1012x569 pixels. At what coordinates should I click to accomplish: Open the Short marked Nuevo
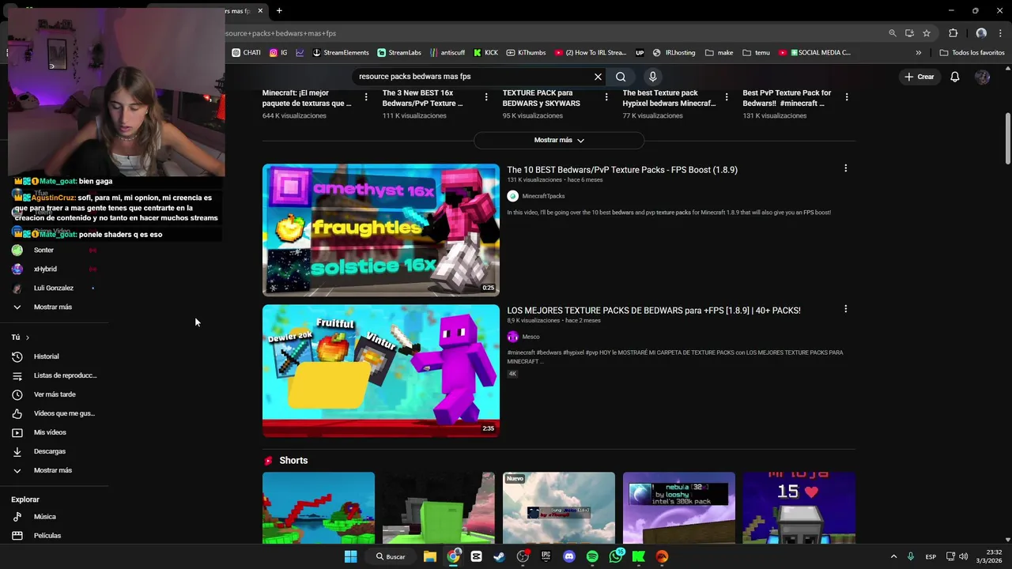click(x=559, y=508)
